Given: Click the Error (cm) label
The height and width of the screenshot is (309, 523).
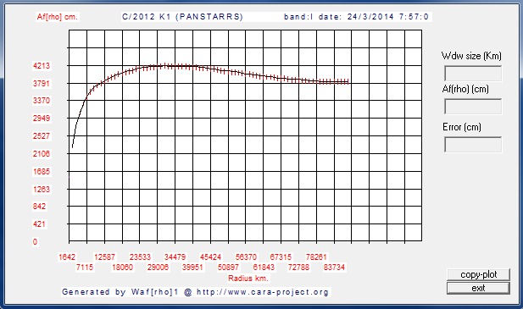Looking at the screenshot, I should click(x=462, y=127).
